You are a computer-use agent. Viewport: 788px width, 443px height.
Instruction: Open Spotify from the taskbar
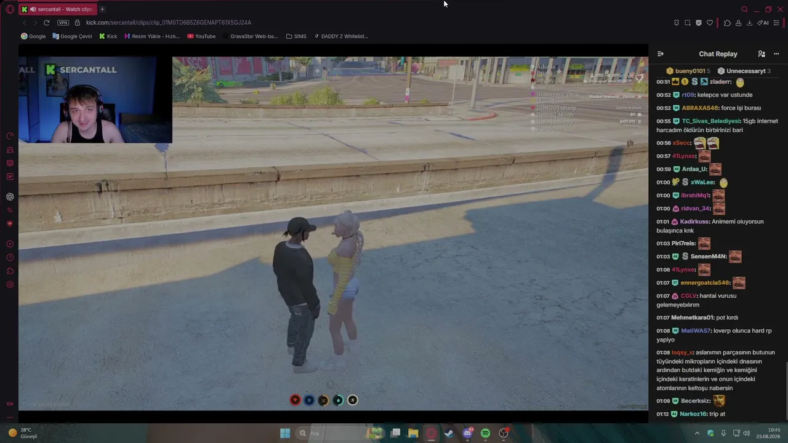click(x=485, y=433)
